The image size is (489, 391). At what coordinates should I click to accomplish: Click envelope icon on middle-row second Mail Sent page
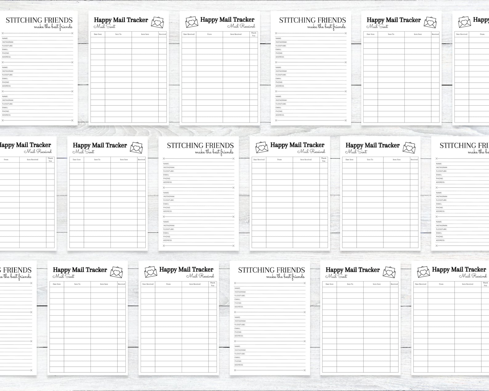(x=409, y=147)
